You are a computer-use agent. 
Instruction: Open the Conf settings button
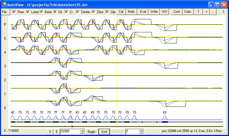point(177,12)
